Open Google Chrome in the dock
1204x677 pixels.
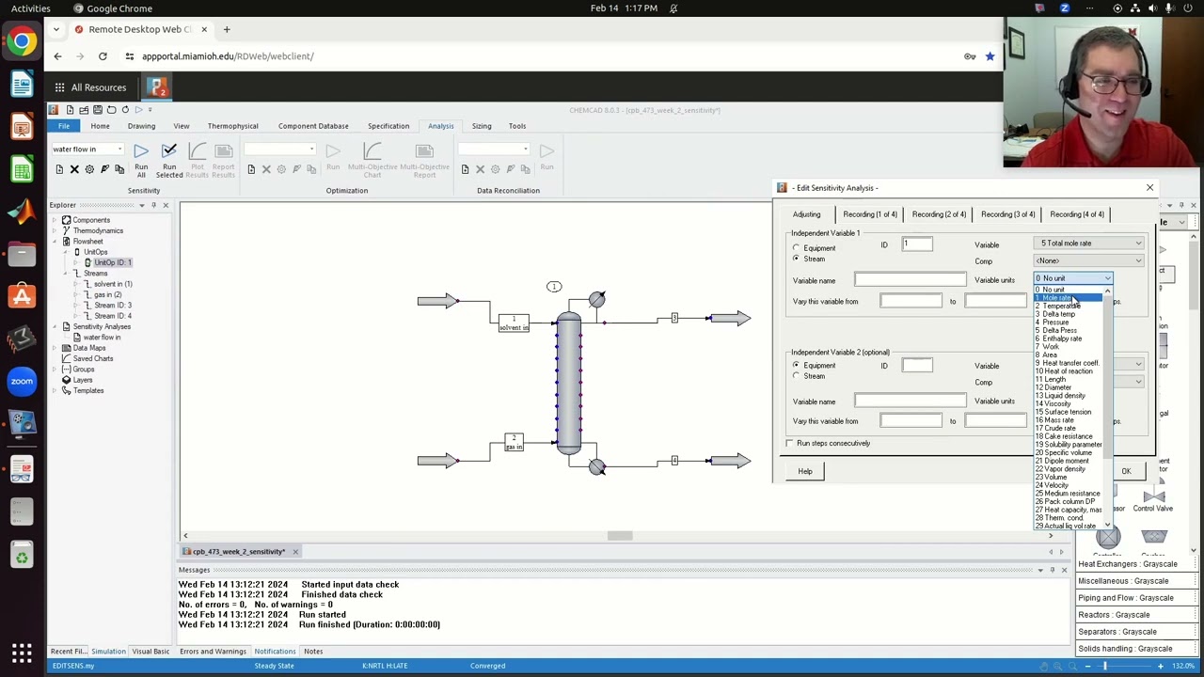tap(22, 41)
